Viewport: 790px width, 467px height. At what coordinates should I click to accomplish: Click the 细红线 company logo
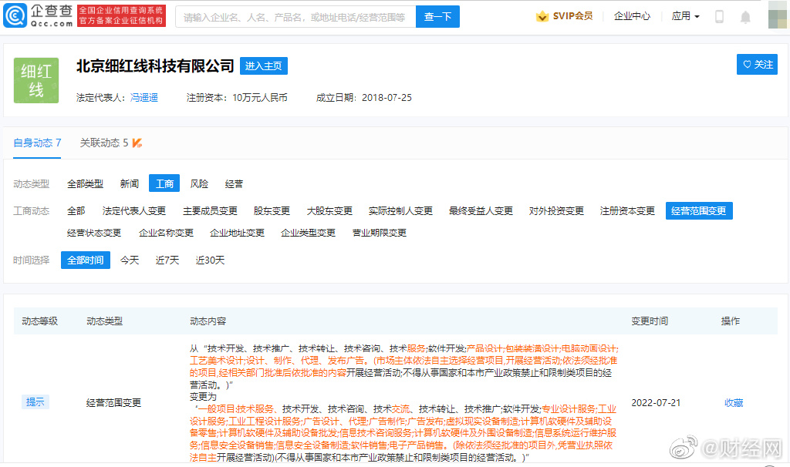coord(35,80)
